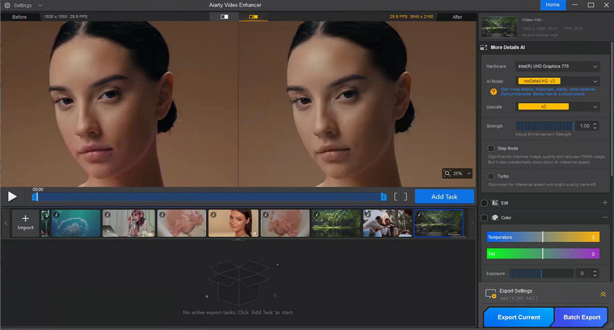
Task: Play the video preview
Action: [x=12, y=197]
